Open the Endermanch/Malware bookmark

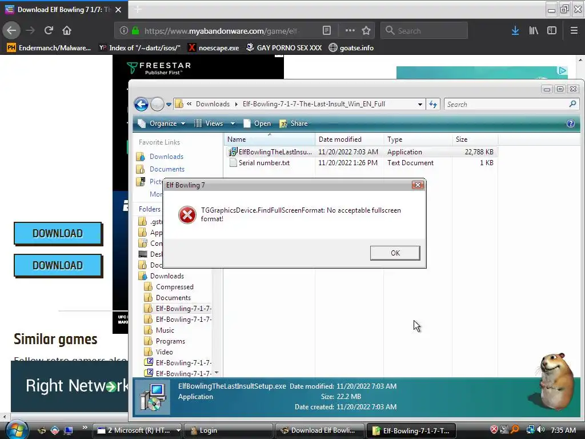click(49, 48)
